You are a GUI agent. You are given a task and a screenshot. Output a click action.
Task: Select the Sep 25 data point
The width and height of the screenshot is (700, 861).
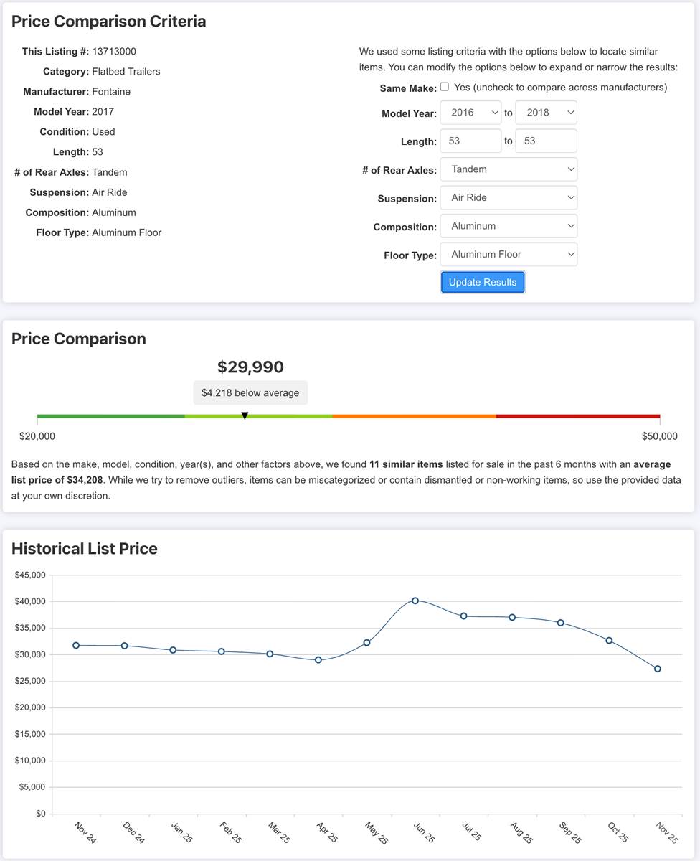[x=561, y=623]
